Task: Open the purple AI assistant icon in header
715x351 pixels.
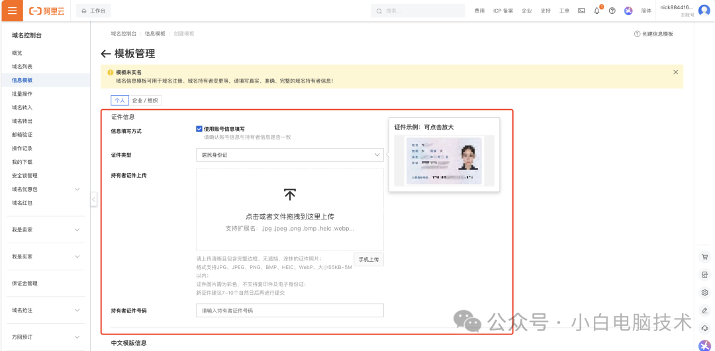Action: 628,11
